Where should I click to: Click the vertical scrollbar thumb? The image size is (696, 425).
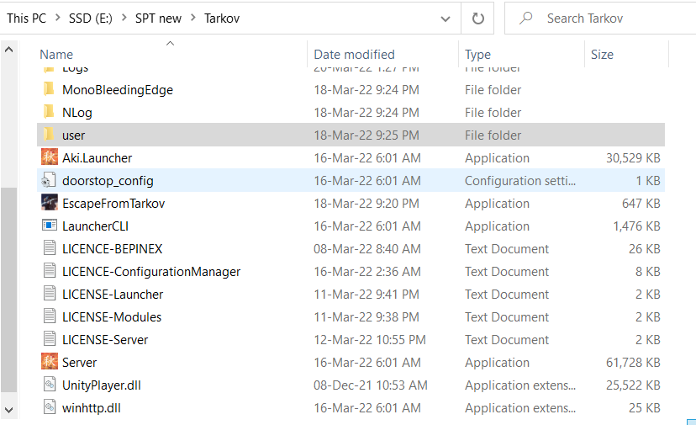click(x=8, y=290)
